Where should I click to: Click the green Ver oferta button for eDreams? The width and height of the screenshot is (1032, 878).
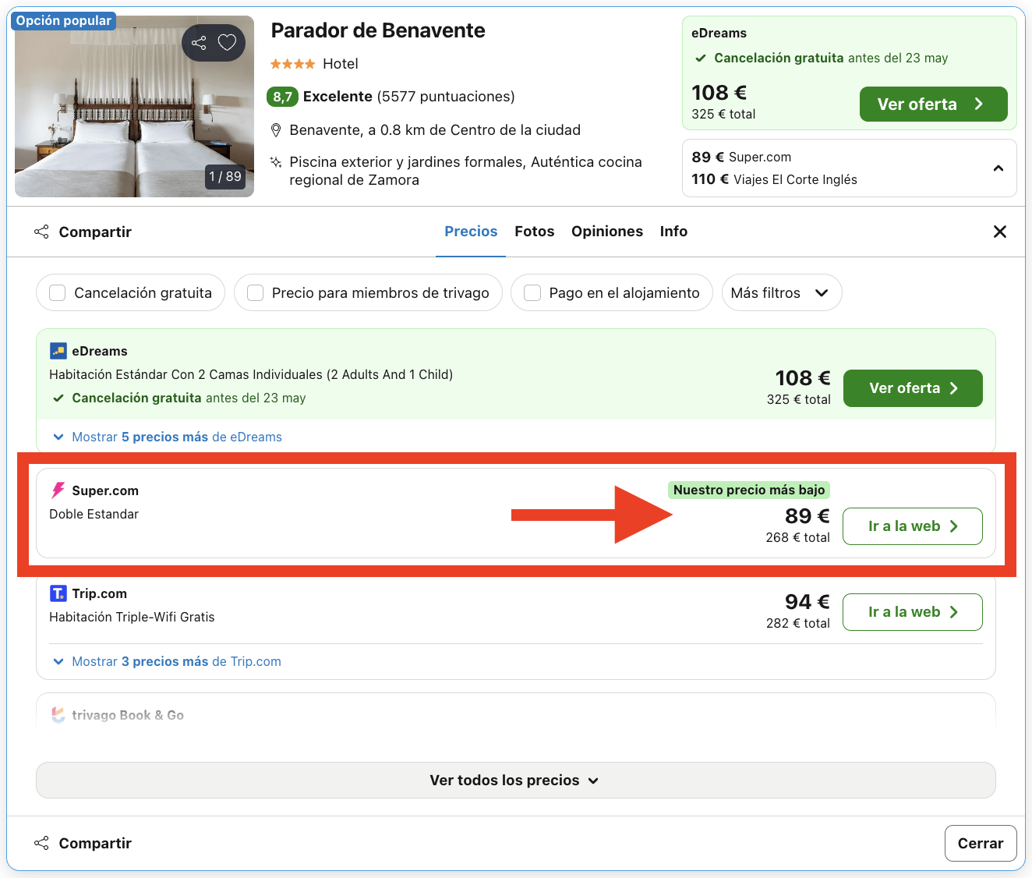point(912,388)
